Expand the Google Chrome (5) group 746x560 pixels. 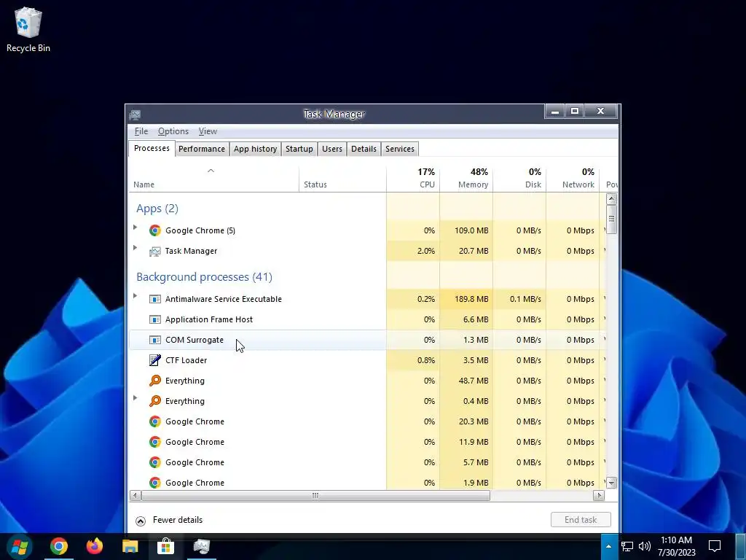[x=135, y=227]
